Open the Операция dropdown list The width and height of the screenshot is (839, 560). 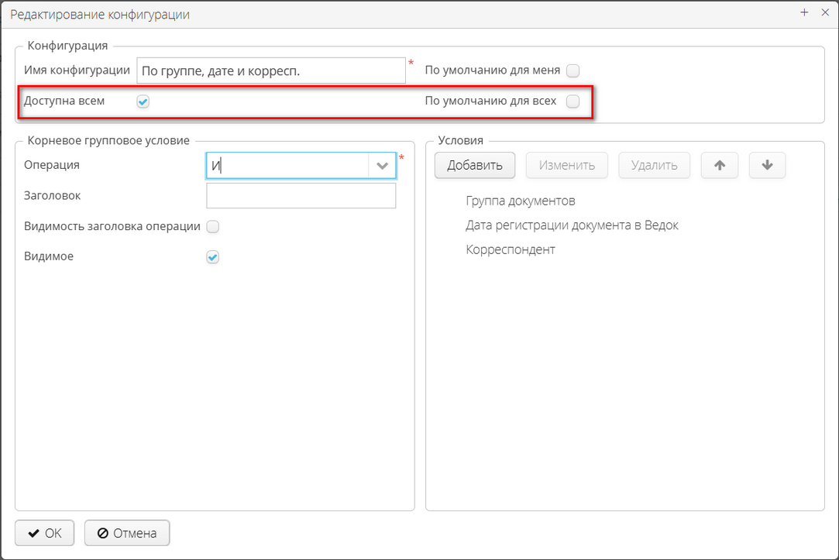[383, 165]
